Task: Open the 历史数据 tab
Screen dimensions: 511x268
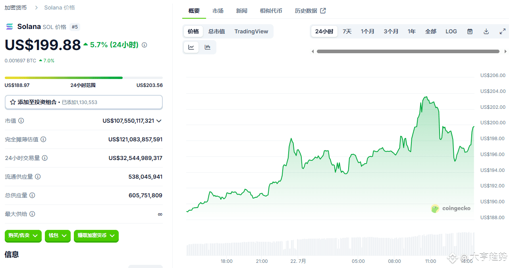Action: click(x=310, y=11)
